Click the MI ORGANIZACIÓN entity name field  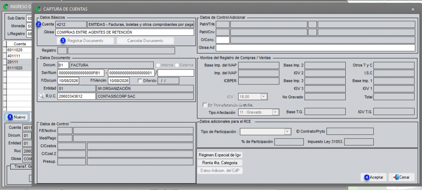pyautogui.click(x=145, y=88)
